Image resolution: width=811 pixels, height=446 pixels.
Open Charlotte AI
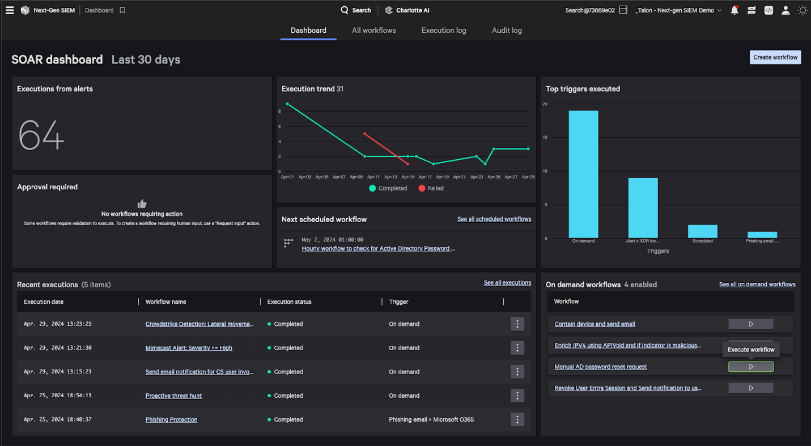point(407,10)
